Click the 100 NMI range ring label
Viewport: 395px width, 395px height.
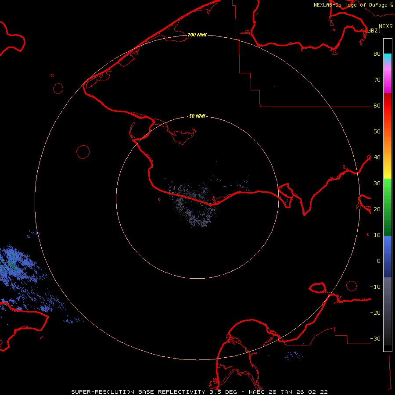(x=197, y=35)
